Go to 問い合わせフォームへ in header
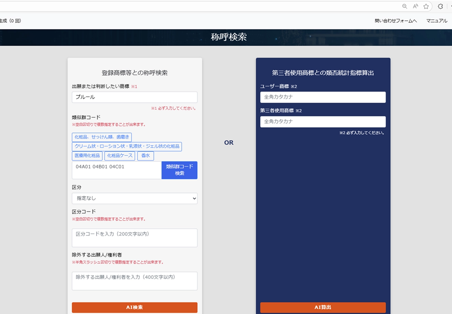Image resolution: width=452 pixels, height=314 pixels. tap(396, 21)
